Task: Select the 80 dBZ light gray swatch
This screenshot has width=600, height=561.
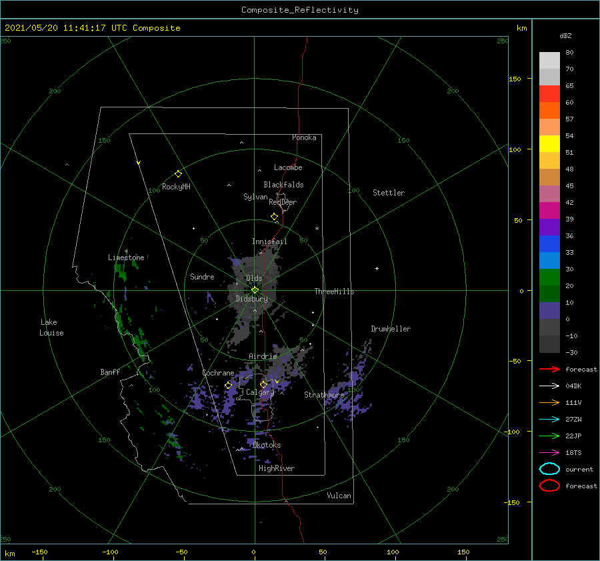Action: (x=549, y=60)
